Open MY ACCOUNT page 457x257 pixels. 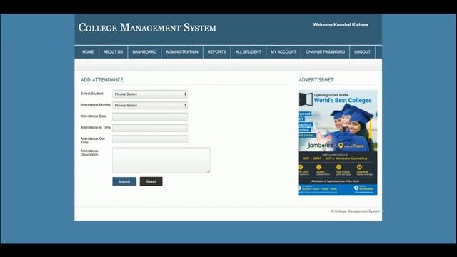283,52
